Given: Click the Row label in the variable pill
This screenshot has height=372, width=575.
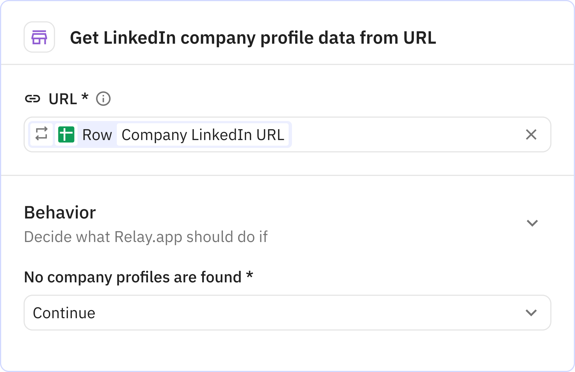Looking at the screenshot, I should (97, 135).
